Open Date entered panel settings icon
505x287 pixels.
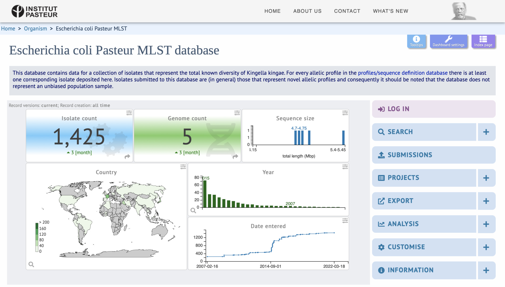[x=345, y=221]
